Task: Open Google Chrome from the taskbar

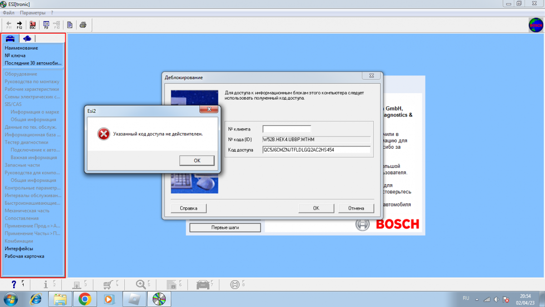Action: (84, 299)
